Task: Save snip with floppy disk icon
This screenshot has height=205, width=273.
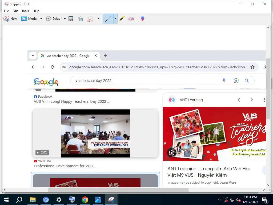Action: tap(71, 19)
